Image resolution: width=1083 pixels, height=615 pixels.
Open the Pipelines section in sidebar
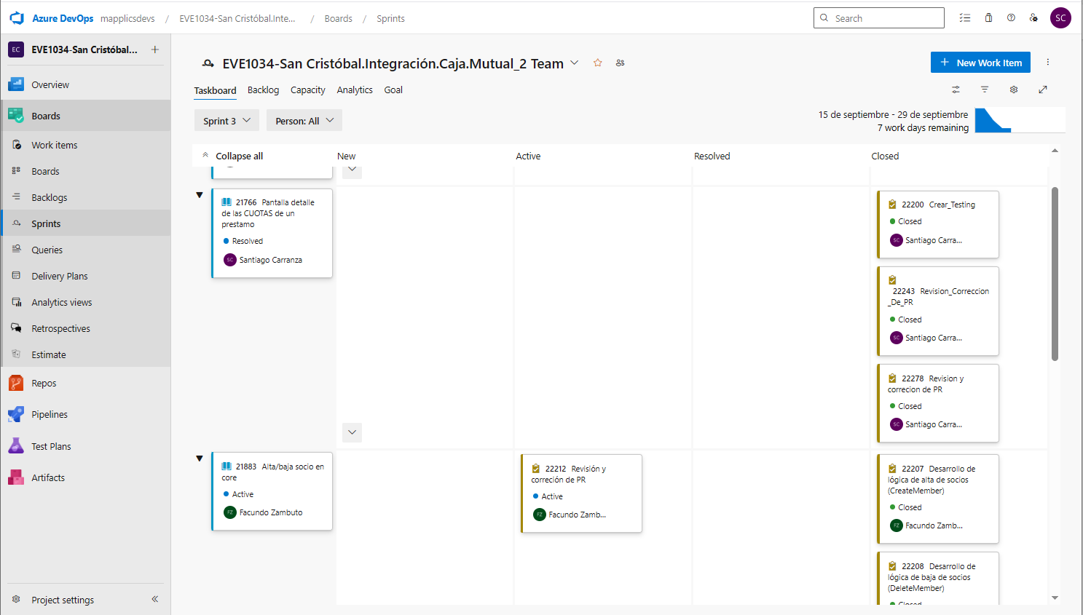click(50, 415)
